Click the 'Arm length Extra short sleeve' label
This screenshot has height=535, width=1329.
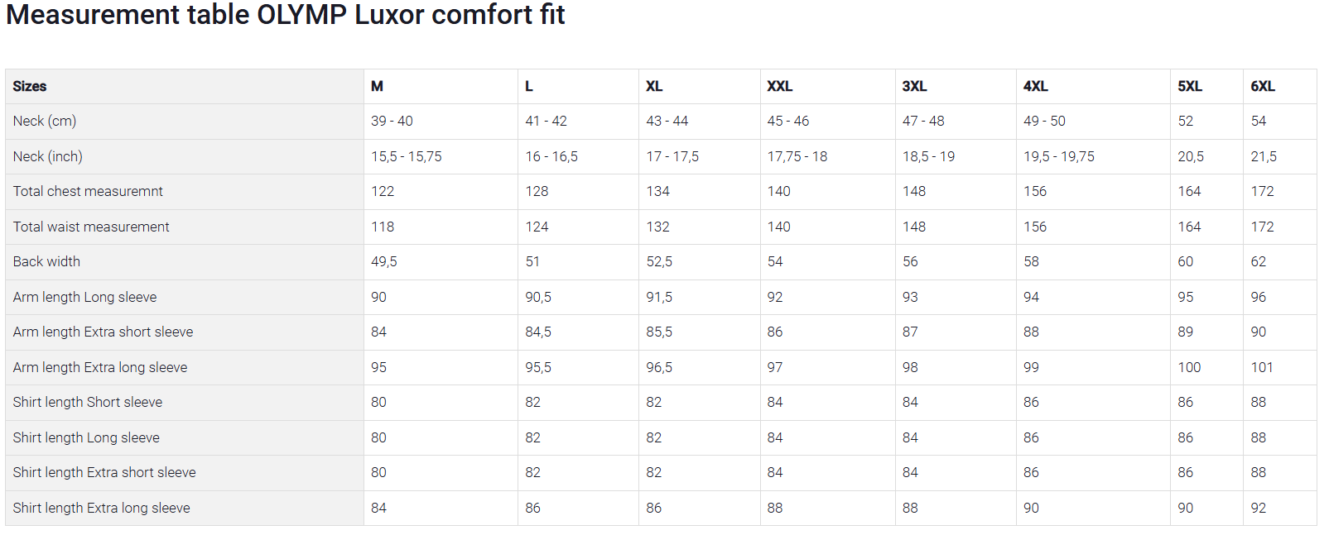[103, 332]
